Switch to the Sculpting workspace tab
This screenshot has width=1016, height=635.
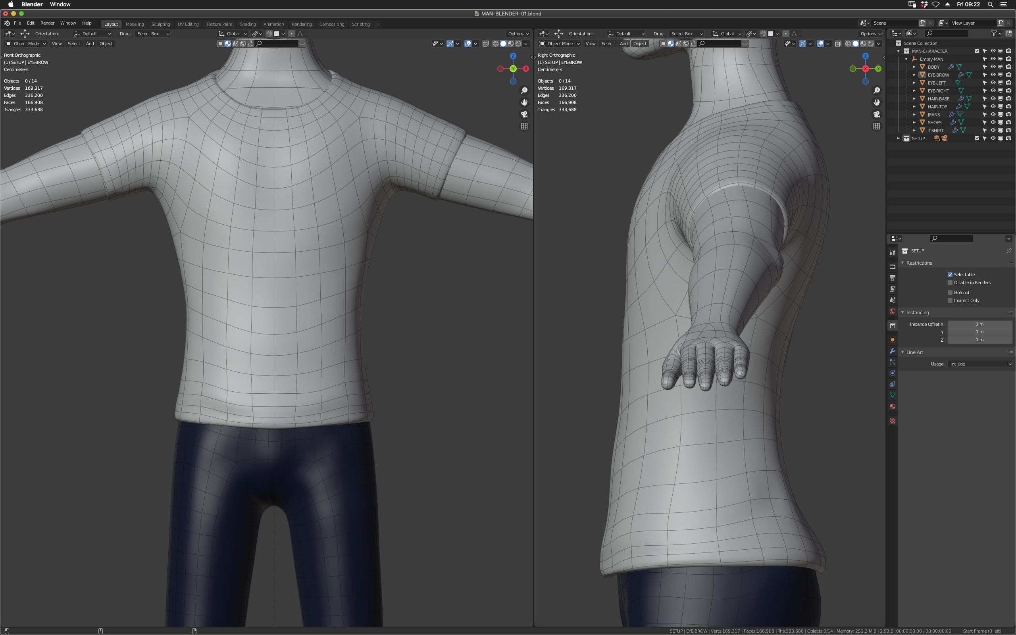coord(160,24)
